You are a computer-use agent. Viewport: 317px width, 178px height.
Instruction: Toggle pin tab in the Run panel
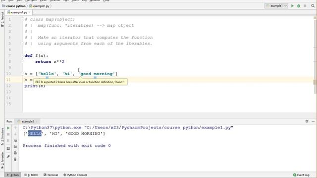8,156
